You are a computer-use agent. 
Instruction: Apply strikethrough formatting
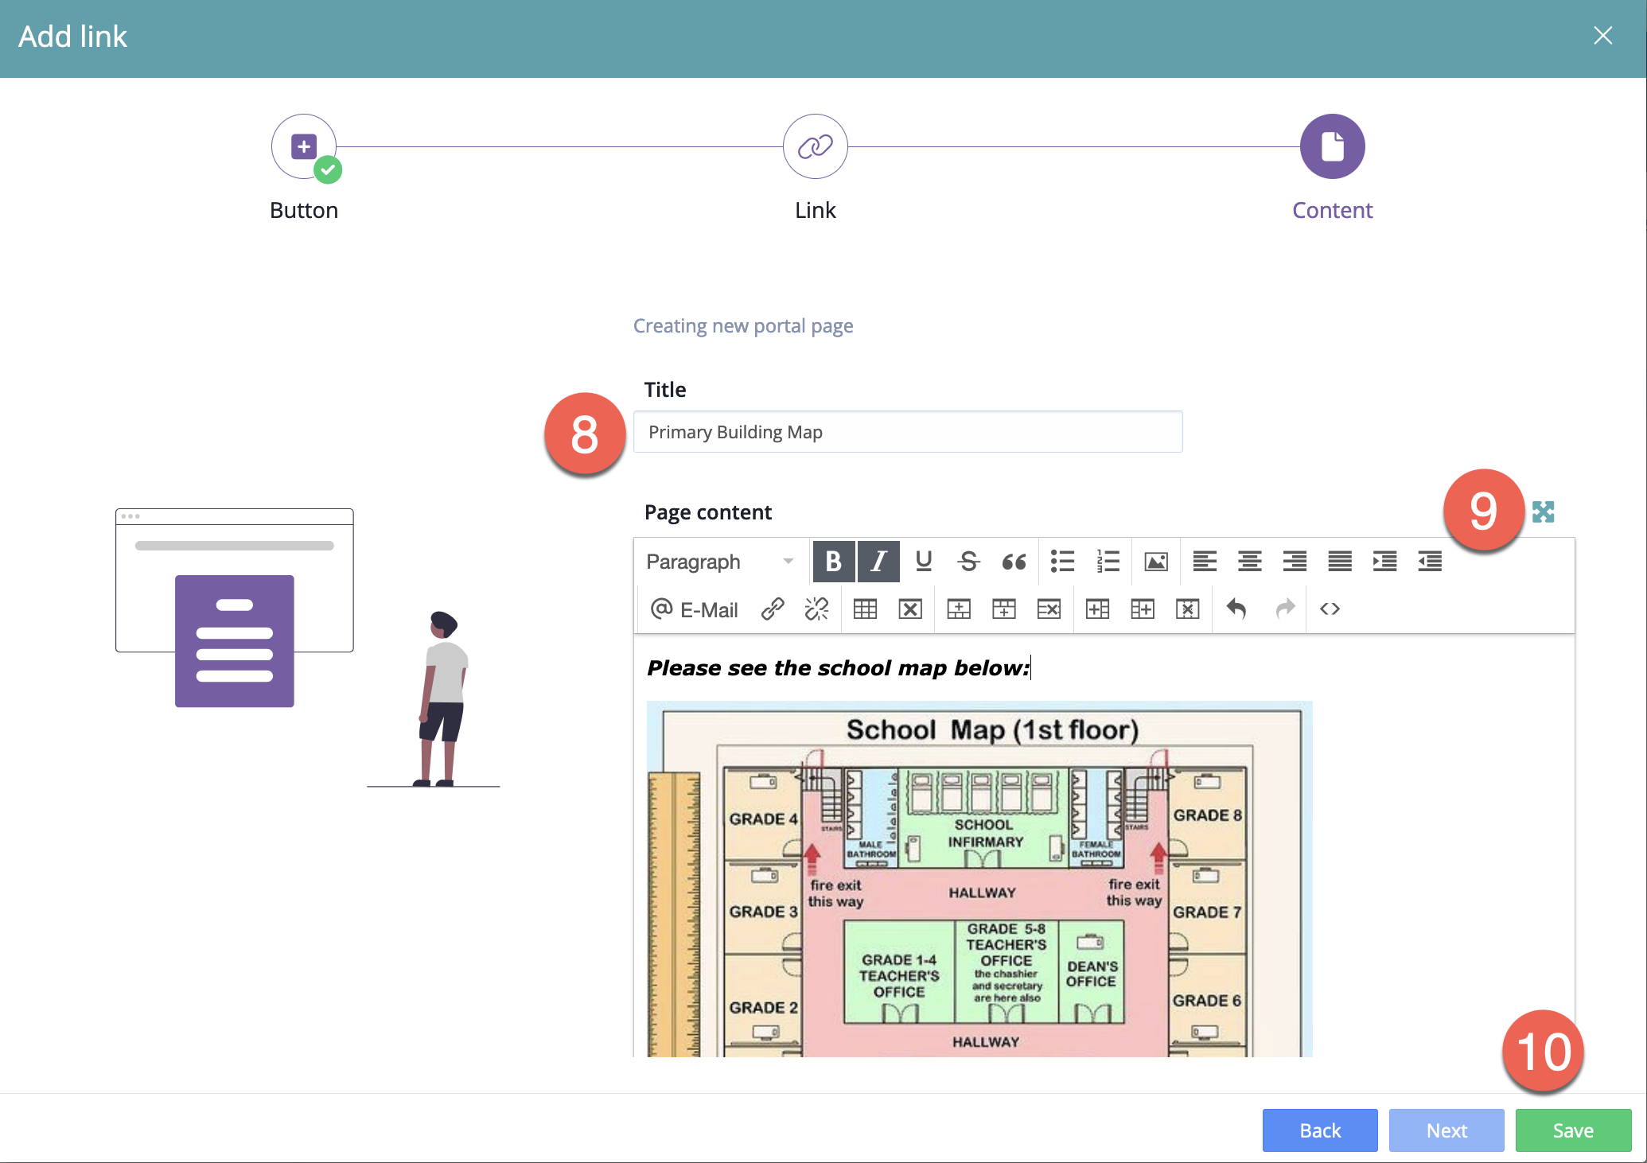click(x=968, y=562)
